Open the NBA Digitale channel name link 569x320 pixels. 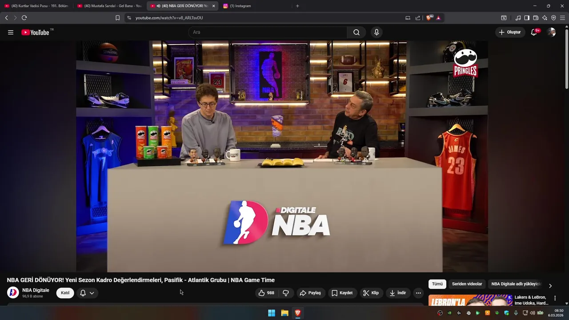coord(36,290)
